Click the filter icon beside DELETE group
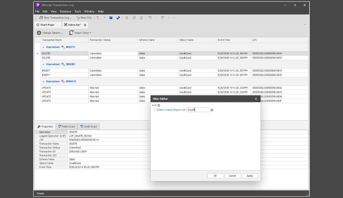 (63, 47)
